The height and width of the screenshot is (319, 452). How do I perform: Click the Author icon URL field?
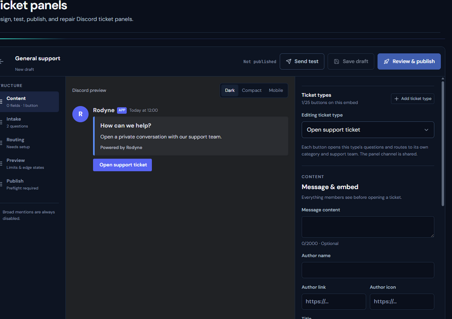click(x=402, y=301)
